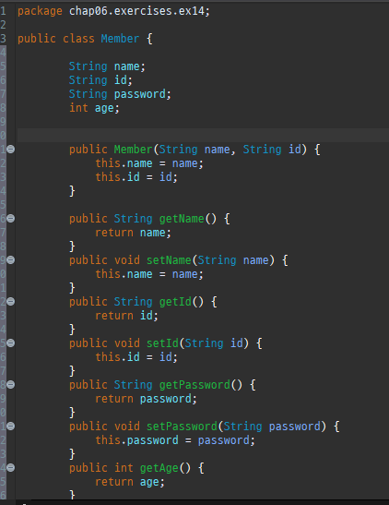Click the getId method name
The height and width of the screenshot is (505, 389).
tap(175, 302)
